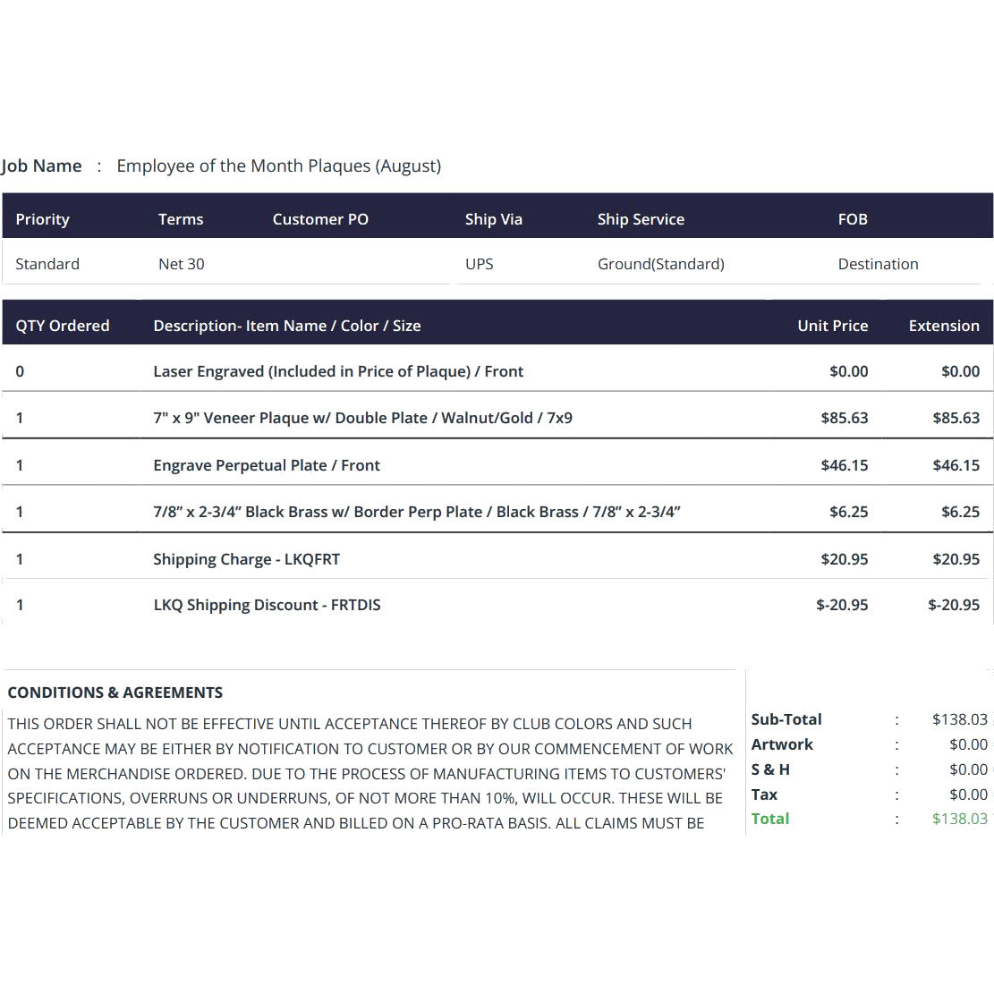The width and height of the screenshot is (994, 994).
Task: Select the Engrave Perpetual Plate line
Action: (497, 465)
